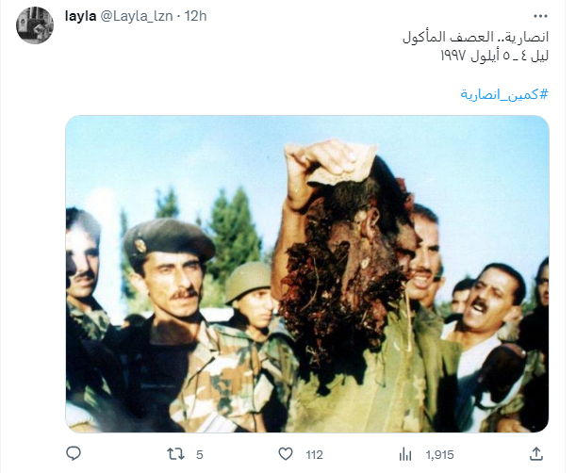Like the tweet with the heart icon
This screenshot has width=576, height=473.
click(286, 454)
